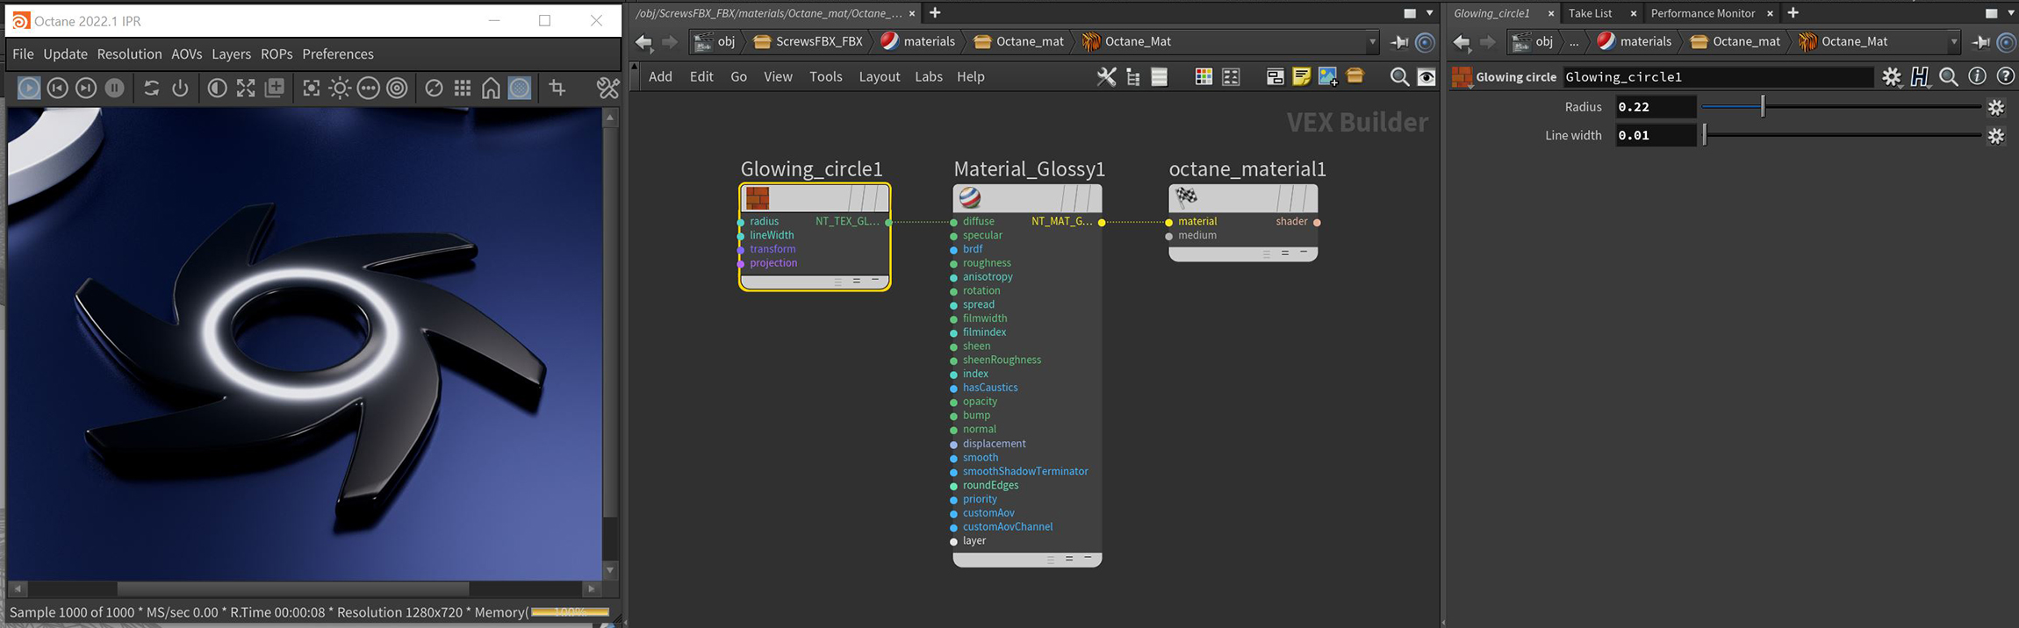
Task: Add a sticky note in network editor
Action: [1301, 77]
